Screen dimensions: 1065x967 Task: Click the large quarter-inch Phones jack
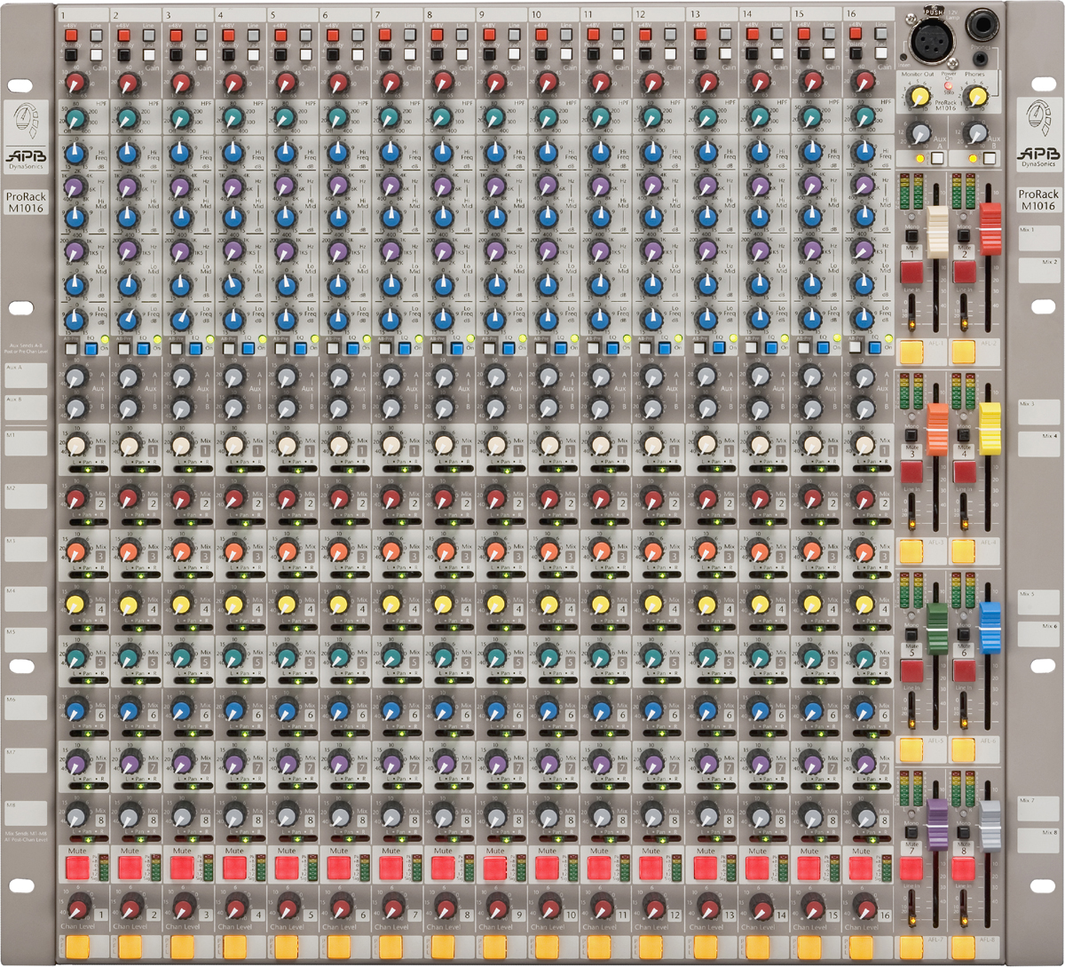point(982,25)
